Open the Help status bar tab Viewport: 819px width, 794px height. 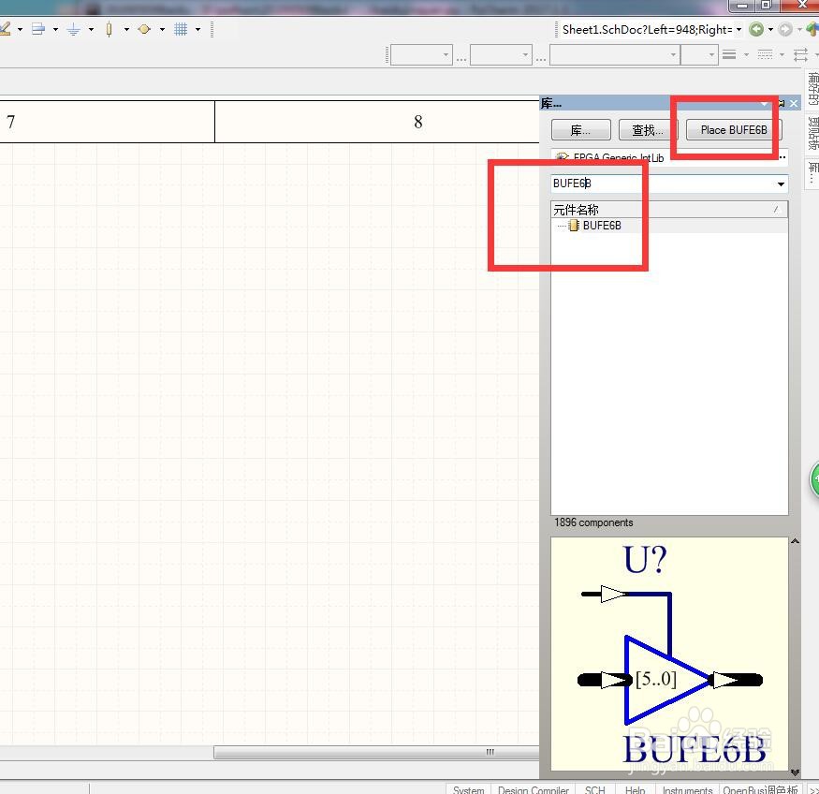click(635, 789)
